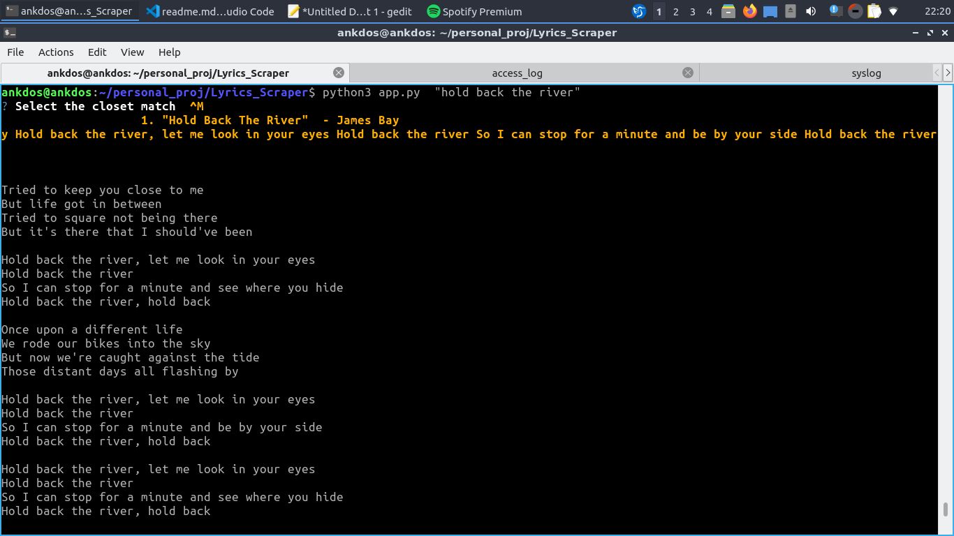Open the file manager drawer icon in panel
The width and height of the screenshot is (954, 536).
coord(728,11)
